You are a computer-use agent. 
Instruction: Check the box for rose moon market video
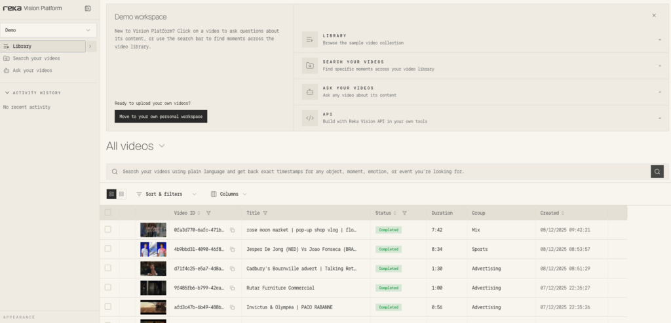coord(108,230)
